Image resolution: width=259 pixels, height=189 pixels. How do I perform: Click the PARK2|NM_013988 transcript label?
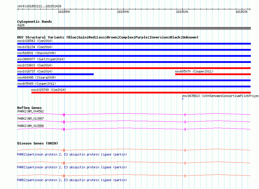31,126
